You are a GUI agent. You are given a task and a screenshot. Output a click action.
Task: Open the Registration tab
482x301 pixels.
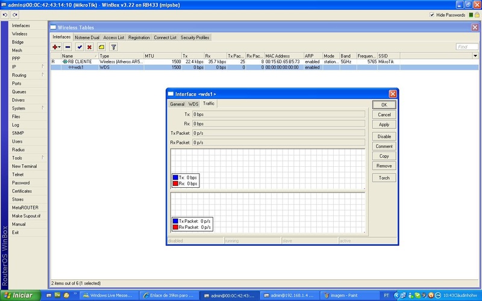pyautogui.click(x=139, y=37)
